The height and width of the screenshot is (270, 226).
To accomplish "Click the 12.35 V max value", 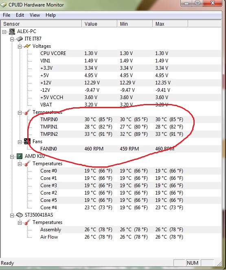I will (x=163, y=83).
